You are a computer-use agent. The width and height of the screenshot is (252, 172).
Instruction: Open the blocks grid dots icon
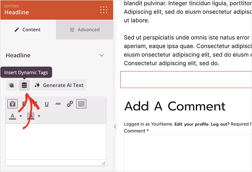[x=103, y=9]
